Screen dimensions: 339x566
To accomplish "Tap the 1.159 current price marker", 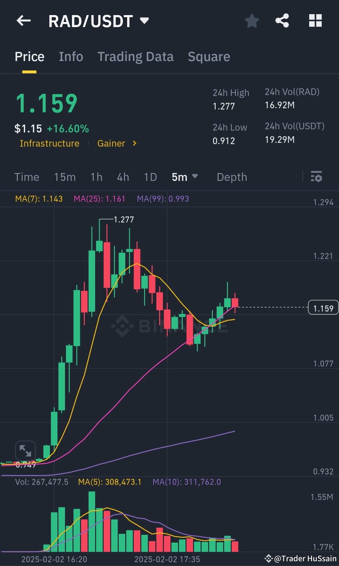I will [323, 307].
